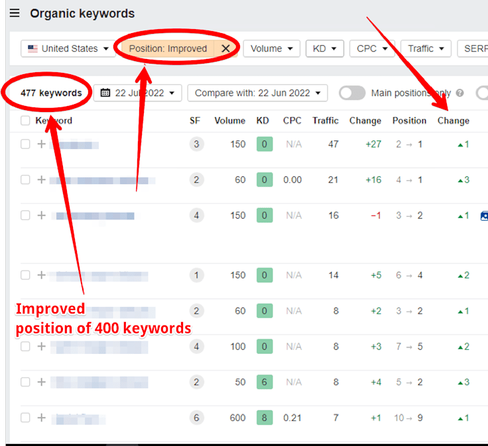Tick the checkbox for the first keyword row
This screenshot has height=446, width=488.
click(x=25, y=144)
